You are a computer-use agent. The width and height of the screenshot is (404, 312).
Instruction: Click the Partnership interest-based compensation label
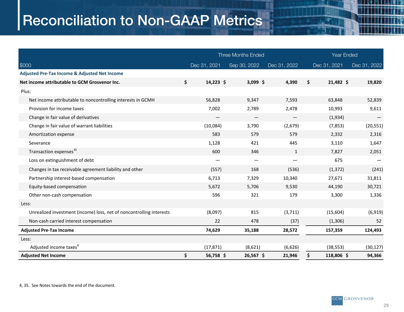point(72,178)
